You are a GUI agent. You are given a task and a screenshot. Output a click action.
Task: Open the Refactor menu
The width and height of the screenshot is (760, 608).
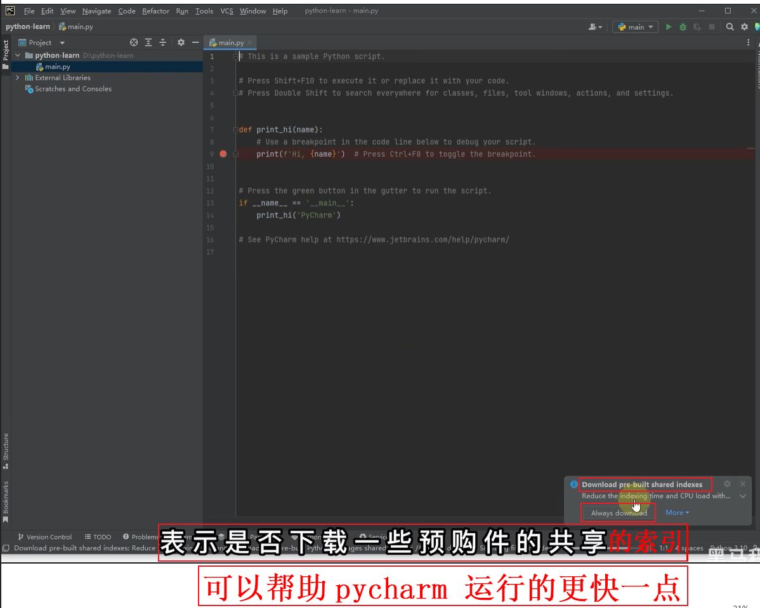[x=155, y=11]
